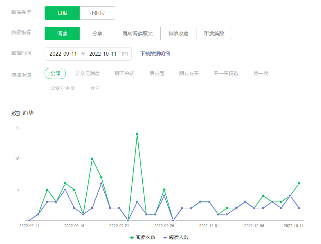Click 2022-10-01 x-axis label
The image size is (321, 244).
click(209, 226)
